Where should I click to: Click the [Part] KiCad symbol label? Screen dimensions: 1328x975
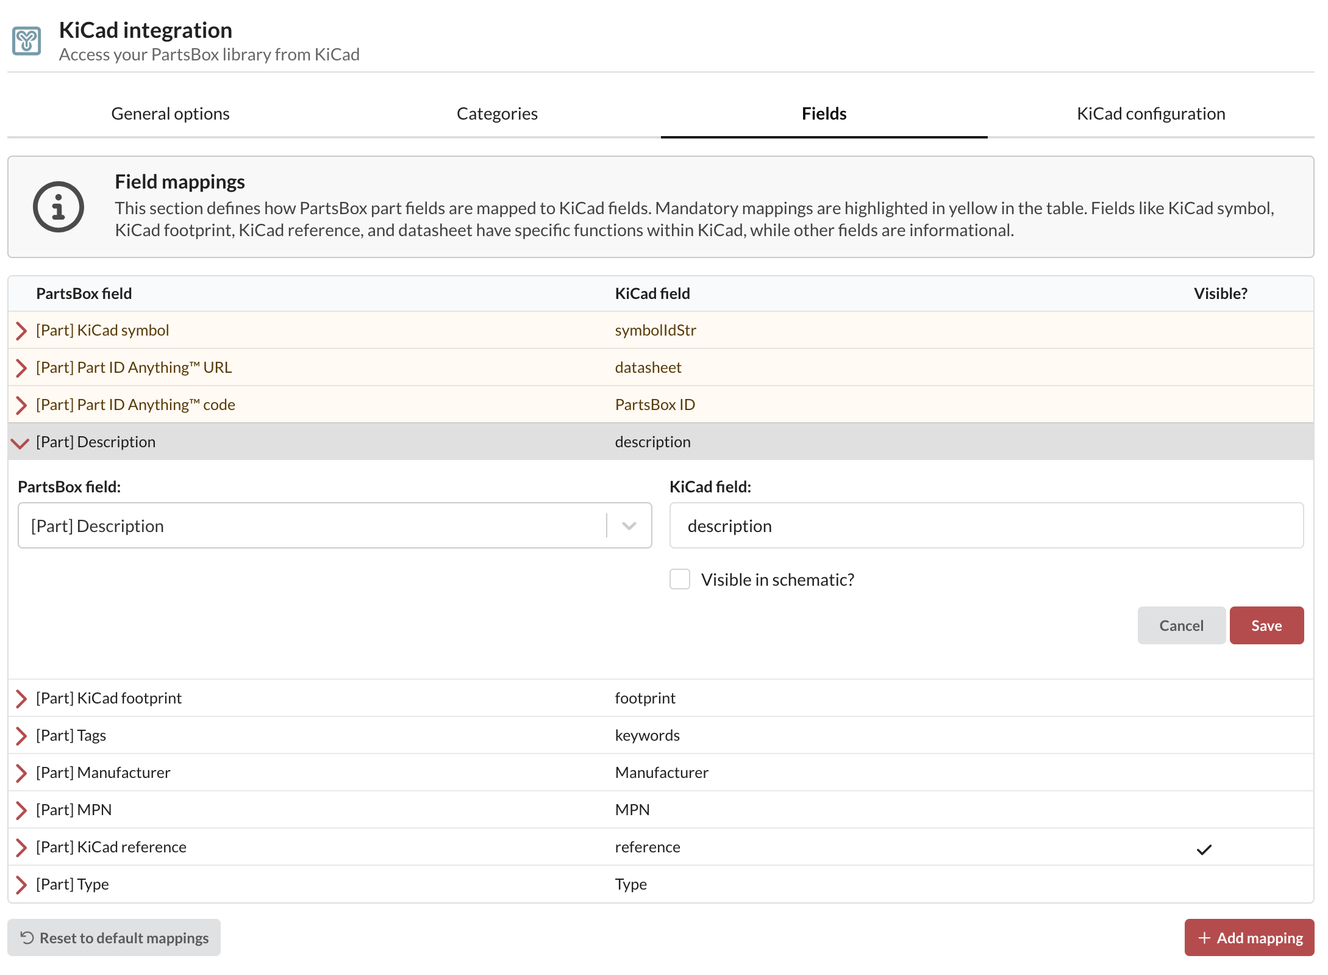coord(102,330)
